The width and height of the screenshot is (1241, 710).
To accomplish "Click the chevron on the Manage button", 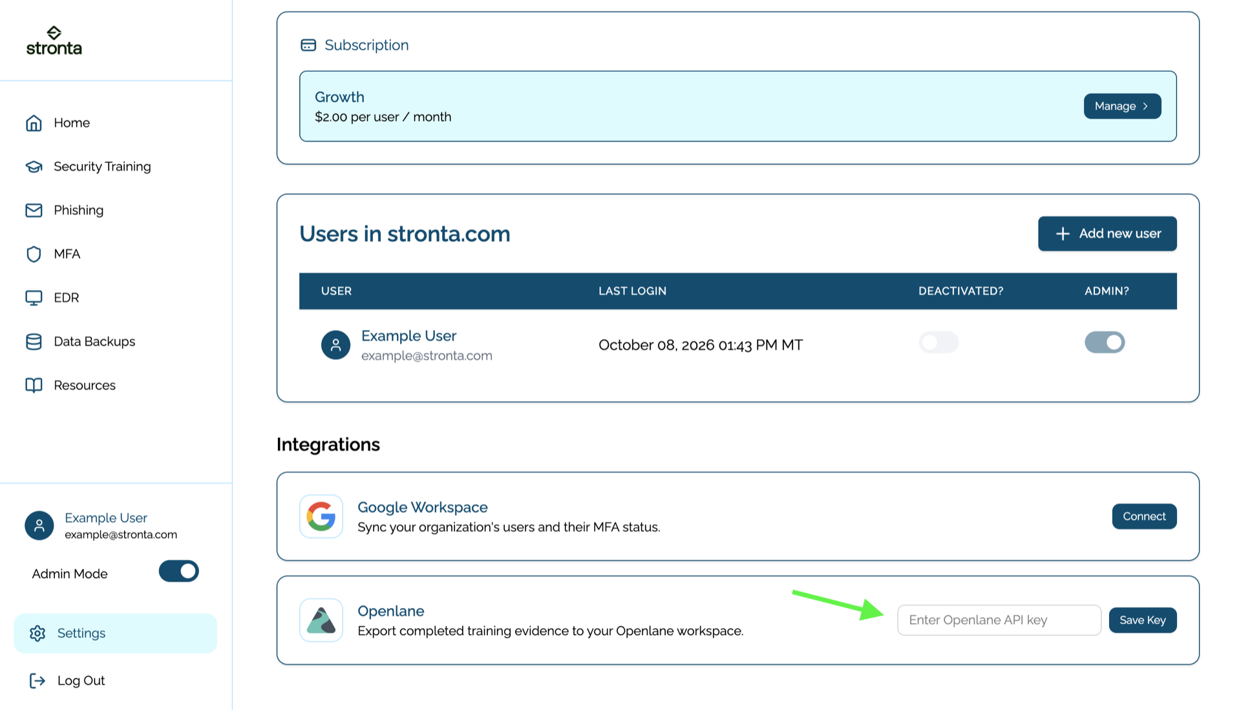I will [x=1145, y=106].
